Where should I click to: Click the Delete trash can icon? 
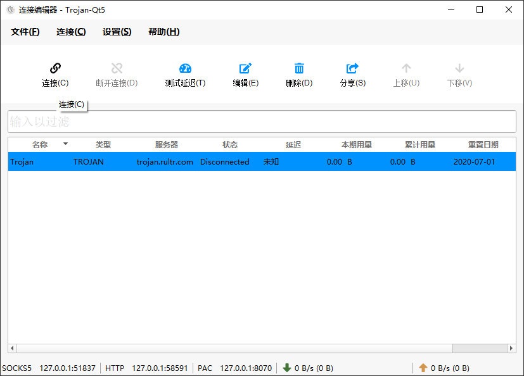[299, 68]
